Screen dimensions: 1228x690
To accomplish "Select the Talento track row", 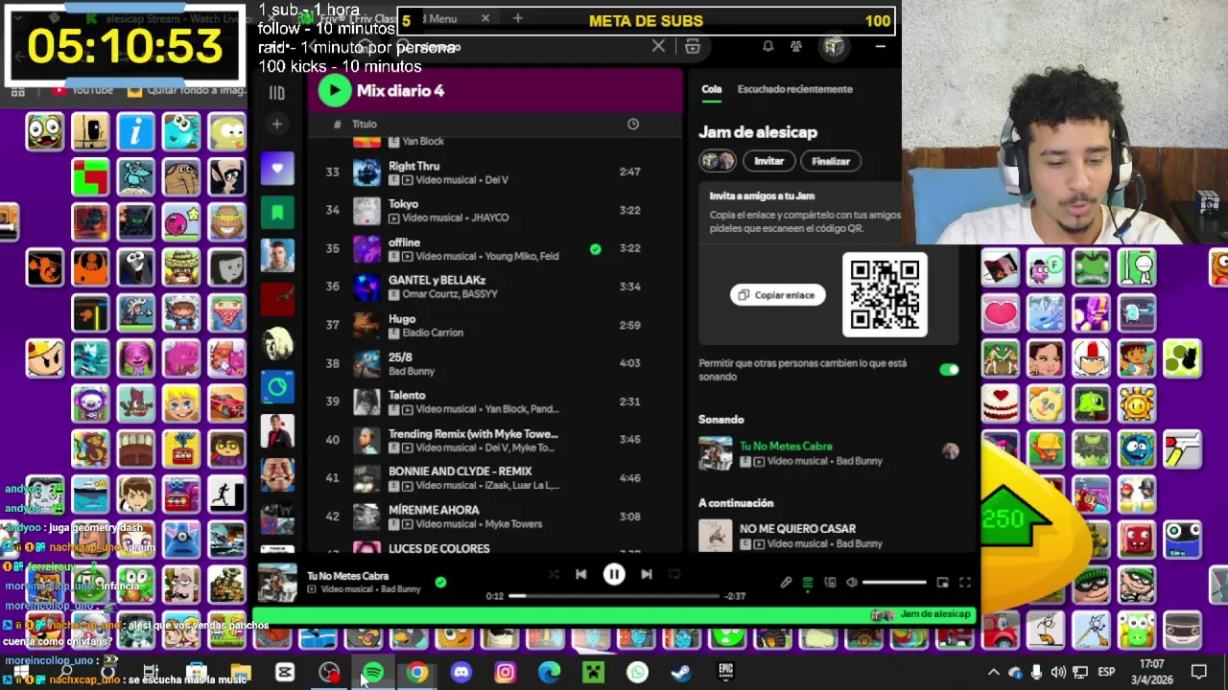I will (x=495, y=402).
